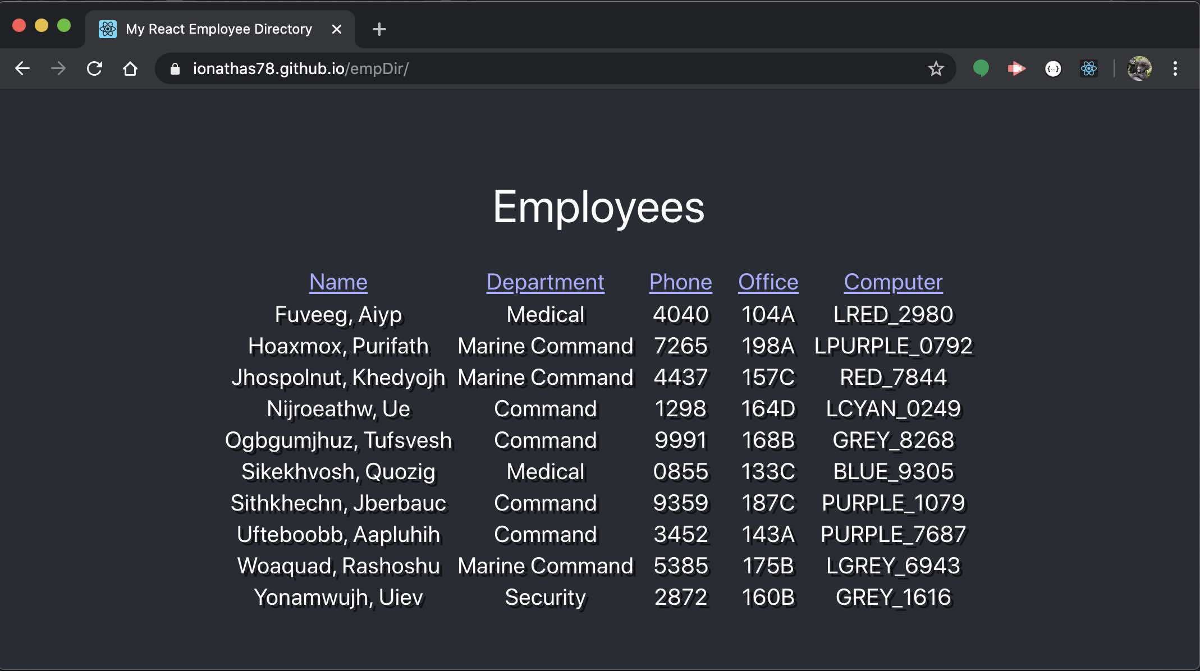Sort employees by Name
This screenshot has height=671, width=1200.
click(338, 282)
